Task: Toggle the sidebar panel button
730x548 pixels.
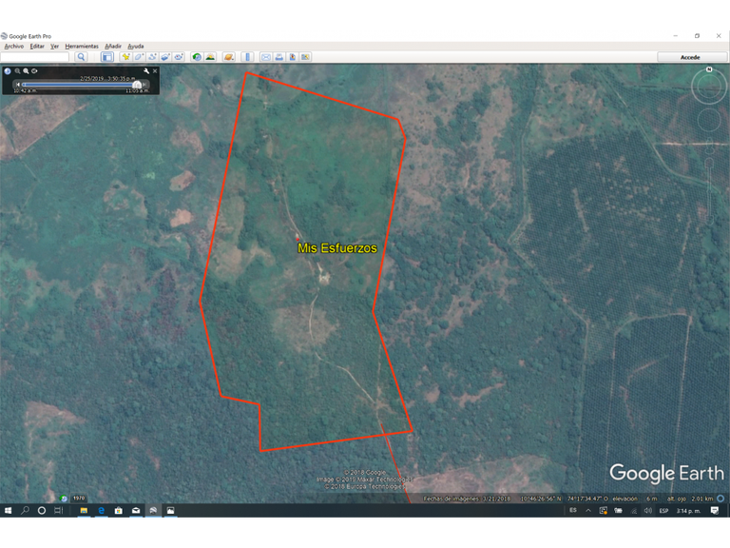Action: point(106,57)
